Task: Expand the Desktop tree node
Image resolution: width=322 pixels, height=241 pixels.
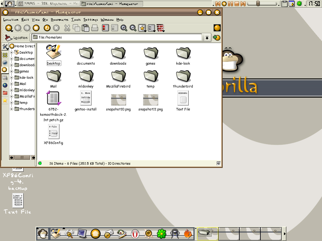Action: tap(12, 52)
